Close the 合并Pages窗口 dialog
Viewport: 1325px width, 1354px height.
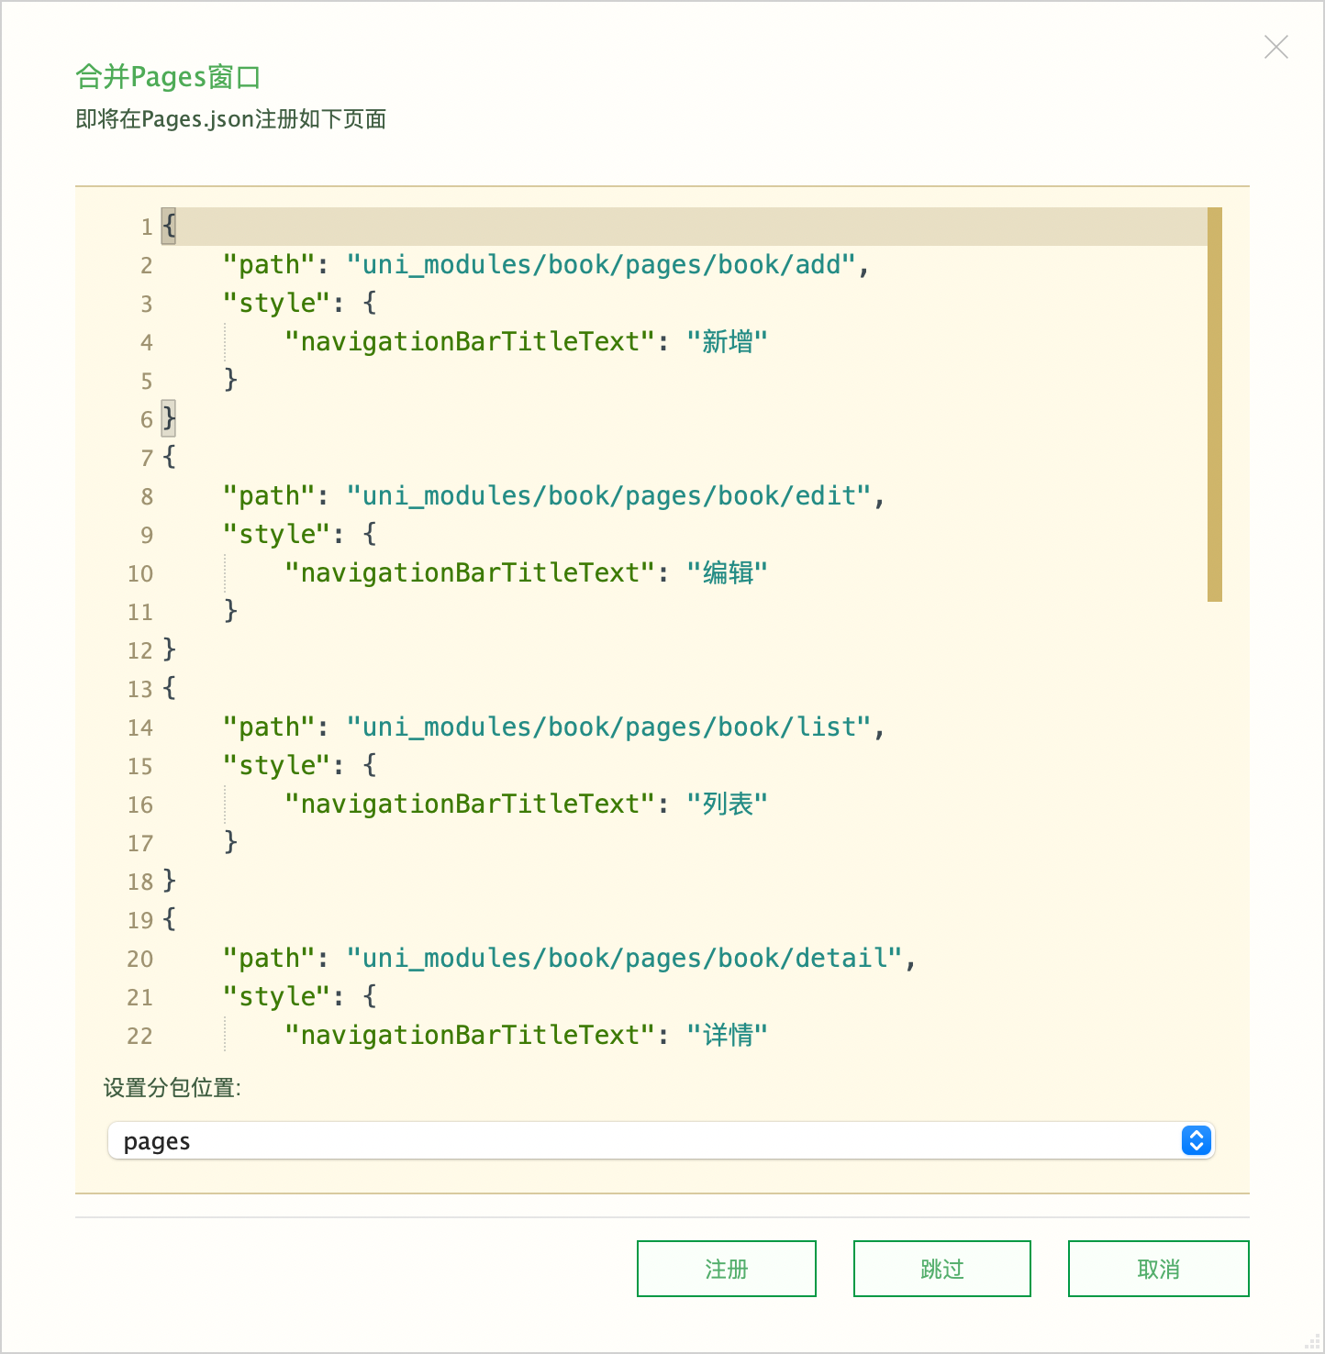point(1275,47)
